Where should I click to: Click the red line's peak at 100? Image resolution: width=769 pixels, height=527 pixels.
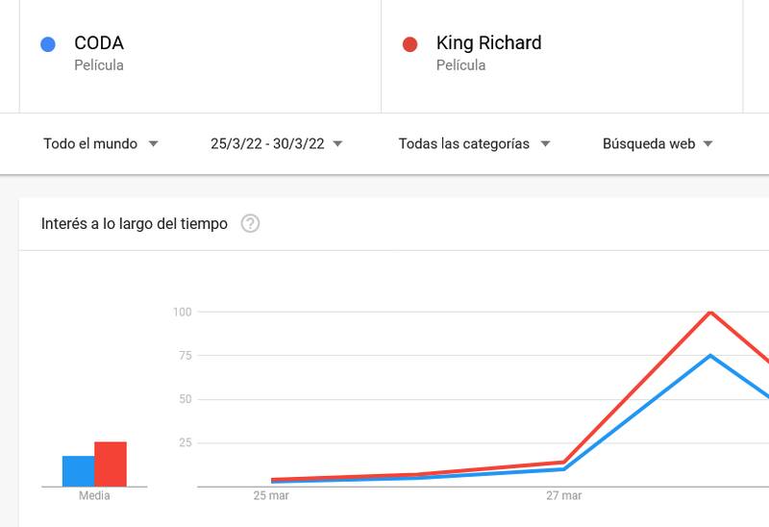(x=709, y=312)
